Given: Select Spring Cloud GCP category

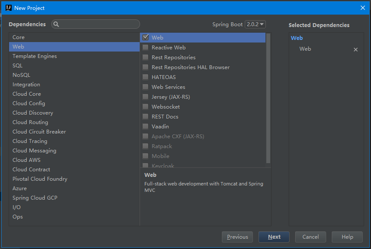Looking at the screenshot, I should point(74,197).
